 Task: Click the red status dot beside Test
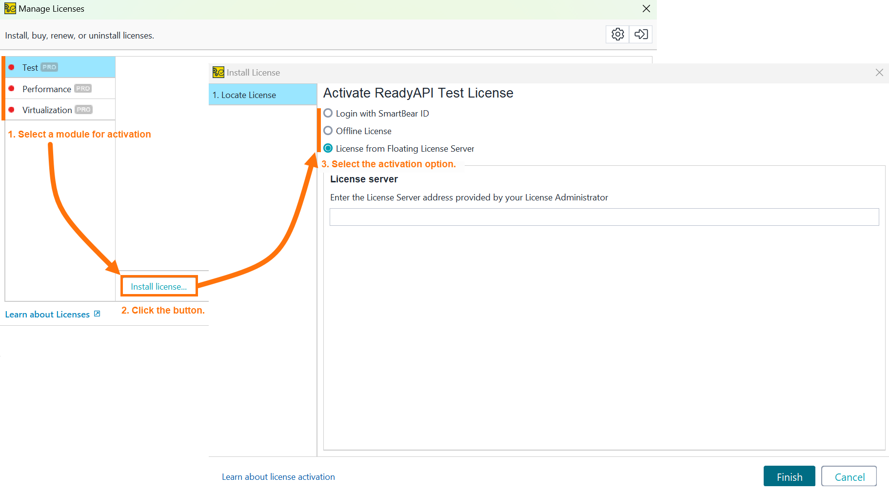tap(12, 67)
